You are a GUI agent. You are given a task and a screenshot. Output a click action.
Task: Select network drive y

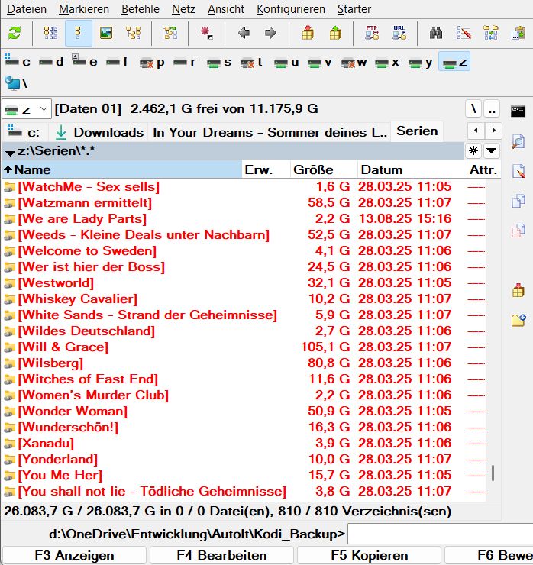[421, 63]
